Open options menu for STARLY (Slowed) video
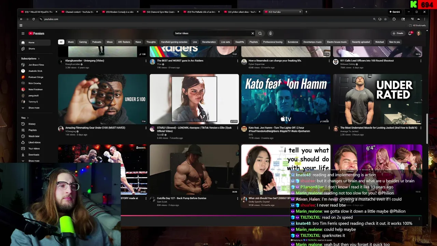Image resolution: width=437 pixels, height=246 pixels. pyautogui.click(x=238, y=128)
